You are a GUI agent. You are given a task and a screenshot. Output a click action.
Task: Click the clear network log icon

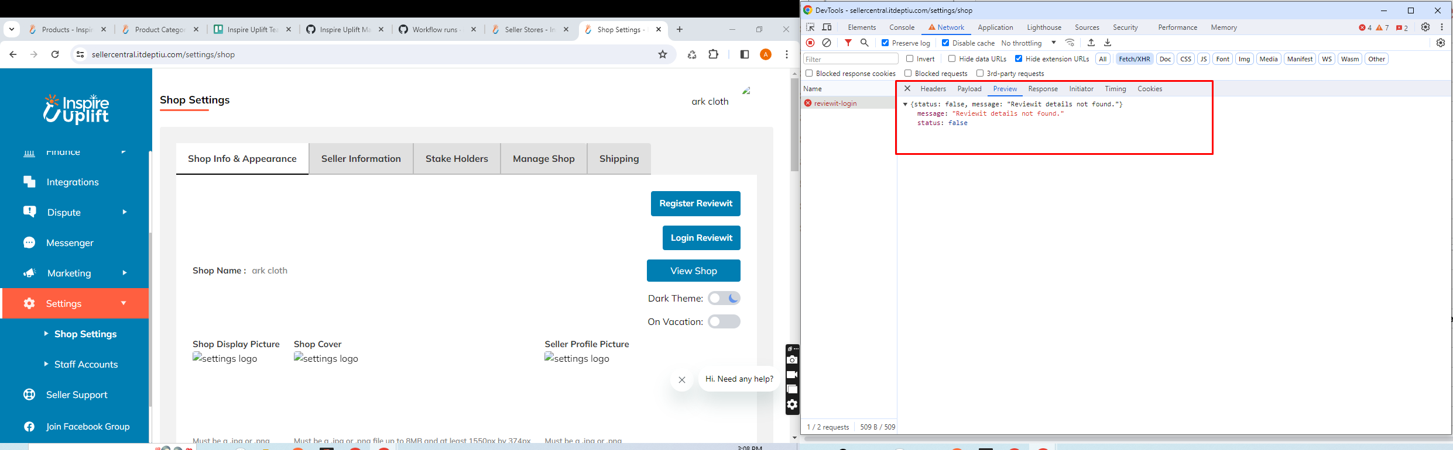click(827, 43)
